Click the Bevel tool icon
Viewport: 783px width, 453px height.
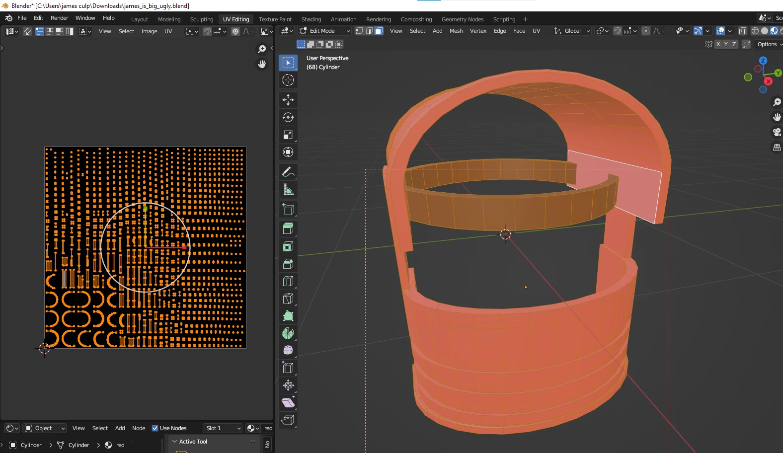point(288,264)
